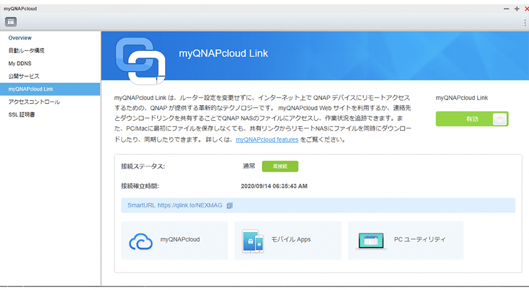Click the green 再接続 button
This screenshot has width=529, height=290.
pyautogui.click(x=280, y=166)
